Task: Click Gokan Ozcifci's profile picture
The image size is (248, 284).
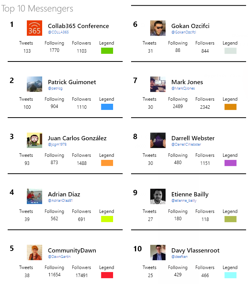Action: point(158,28)
